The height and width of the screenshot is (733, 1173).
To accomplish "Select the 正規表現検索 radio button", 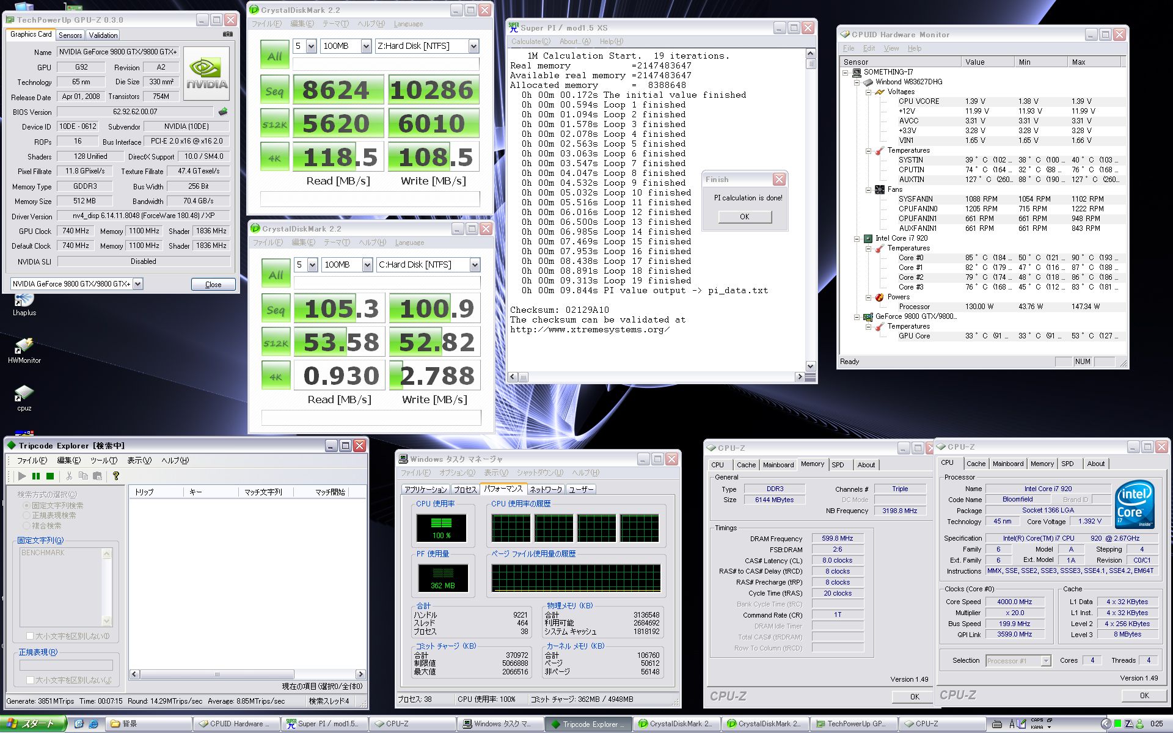I will click(26, 516).
